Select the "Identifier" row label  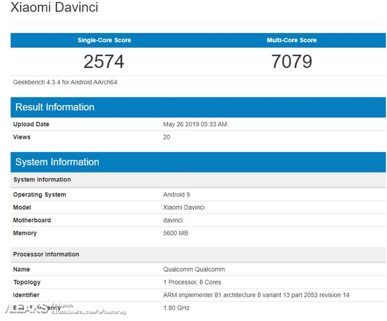point(26,295)
